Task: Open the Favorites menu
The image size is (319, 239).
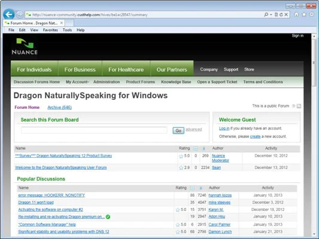Action: pos(50,30)
